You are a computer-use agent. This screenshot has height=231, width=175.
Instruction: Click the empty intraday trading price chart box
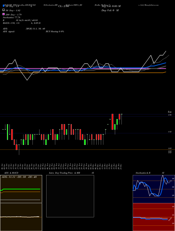click(x=70, y=196)
